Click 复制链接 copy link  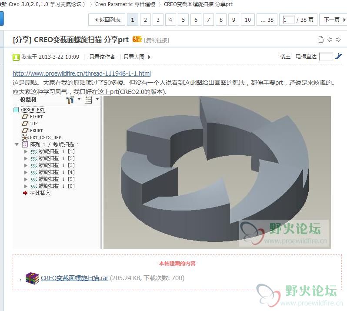coord(157,40)
